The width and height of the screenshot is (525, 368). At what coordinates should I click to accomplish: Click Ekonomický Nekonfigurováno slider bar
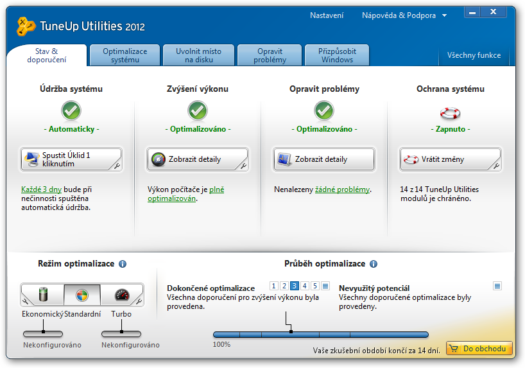[x=43, y=334]
